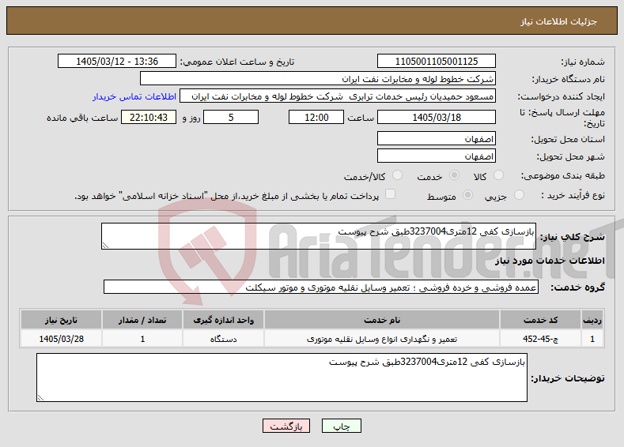Click the remaining time field 22:10:43
This screenshot has height=447, width=624.
pyautogui.click(x=149, y=117)
